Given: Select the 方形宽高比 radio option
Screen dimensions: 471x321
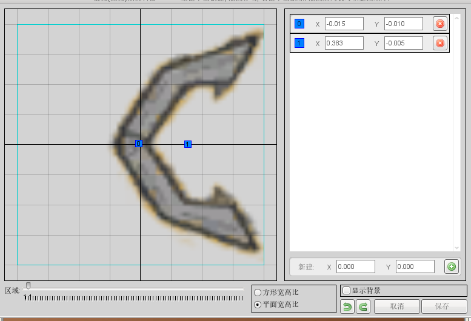Looking at the screenshot, I should click(x=258, y=292).
